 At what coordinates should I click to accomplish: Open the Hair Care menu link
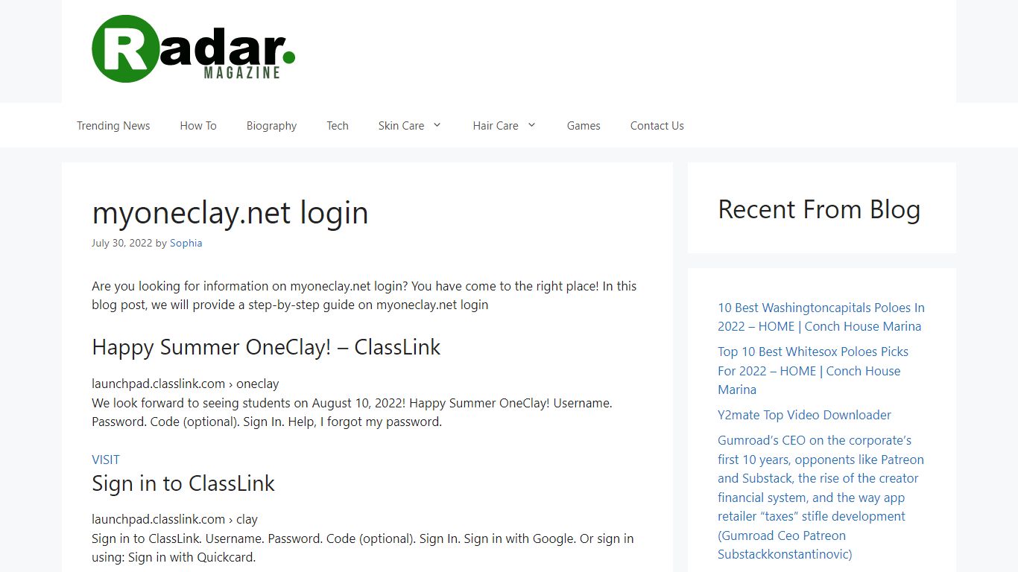496,126
